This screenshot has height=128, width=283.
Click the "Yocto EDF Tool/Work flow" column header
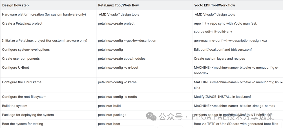point(215,5)
